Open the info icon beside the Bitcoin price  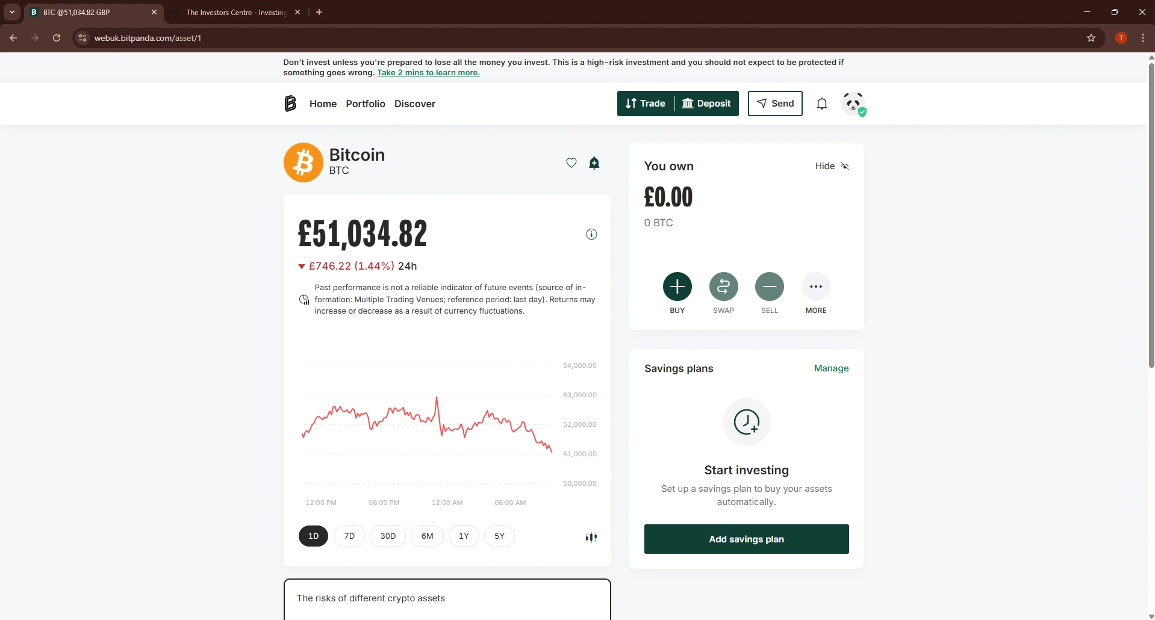tap(591, 234)
